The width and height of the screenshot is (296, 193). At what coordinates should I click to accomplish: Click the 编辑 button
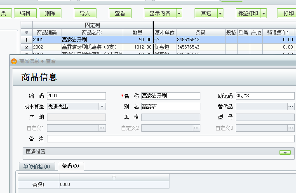pyautogui.click(x=25, y=13)
